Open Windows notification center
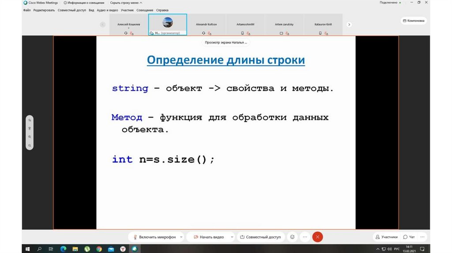 [x=422, y=249]
